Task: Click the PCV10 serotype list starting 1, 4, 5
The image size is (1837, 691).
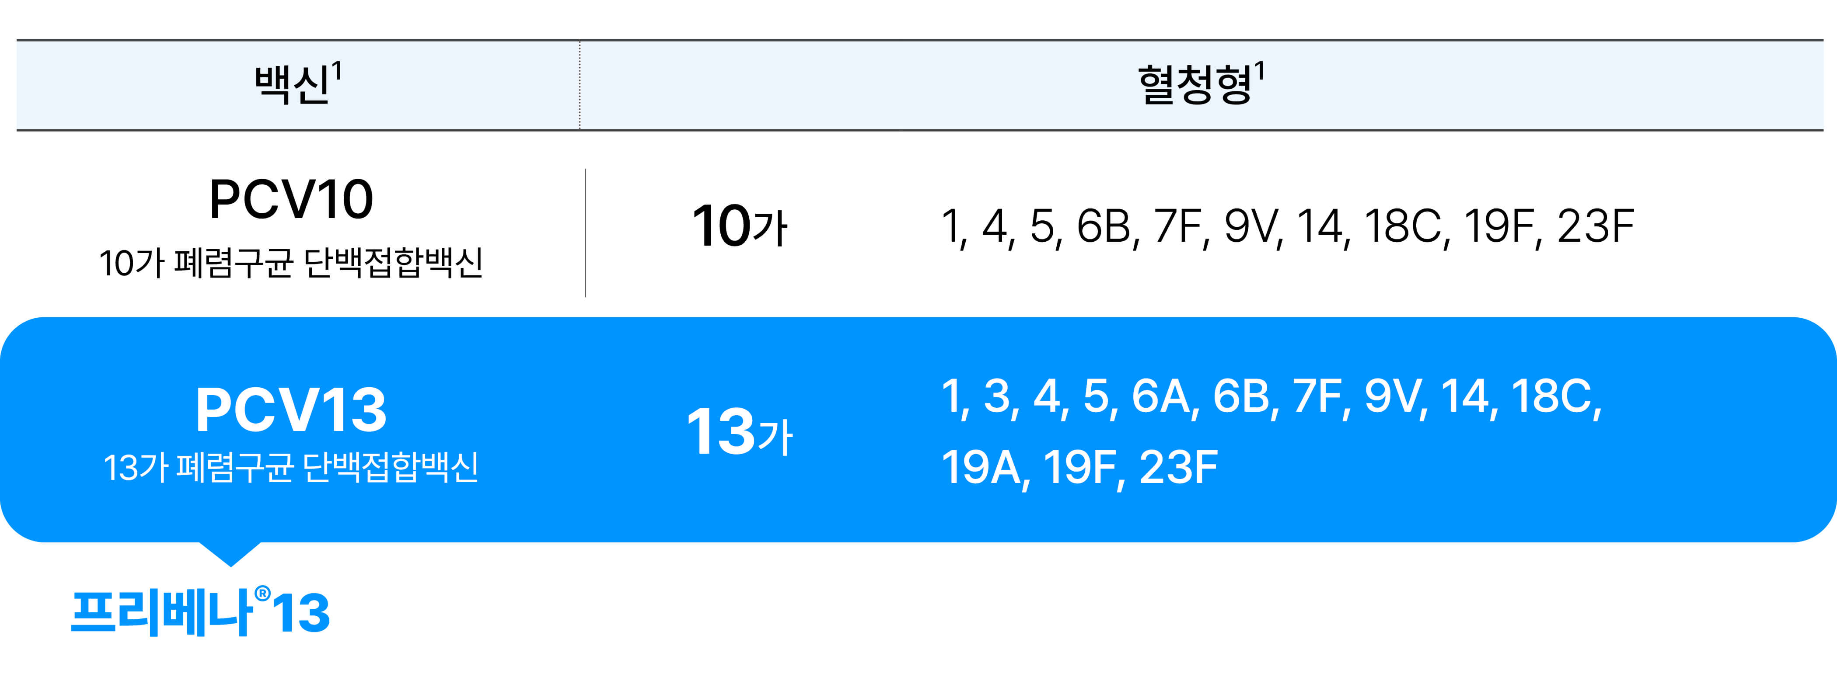Action: point(1287,227)
